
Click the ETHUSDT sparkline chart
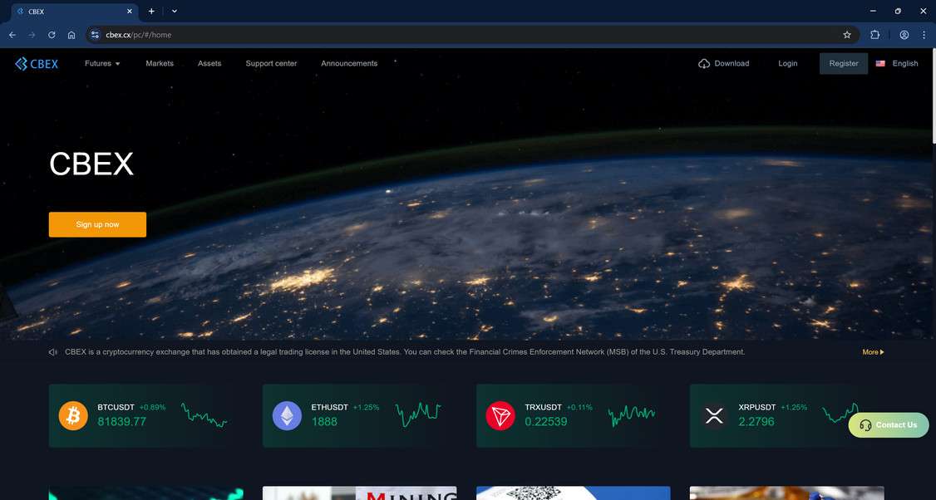coord(418,414)
